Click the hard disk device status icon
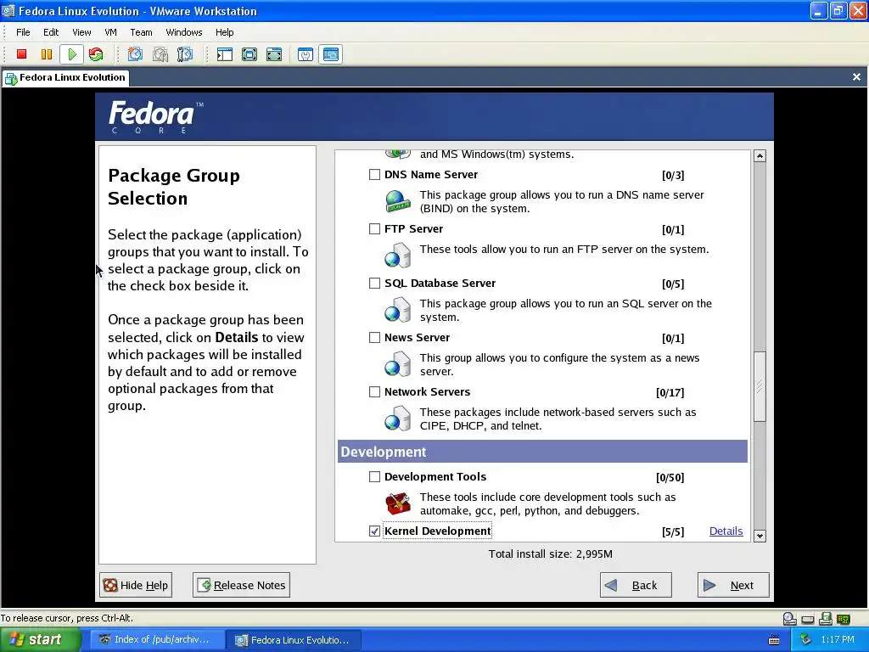The width and height of the screenshot is (869, 652). [808, 619]
